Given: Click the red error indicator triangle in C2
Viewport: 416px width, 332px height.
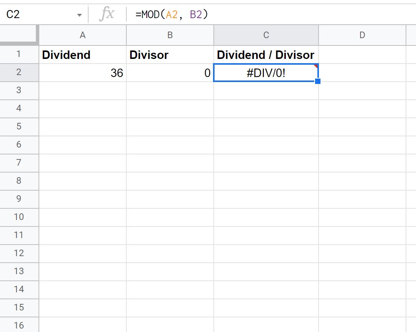Looking at the screenshot, I should coord(316,66).
